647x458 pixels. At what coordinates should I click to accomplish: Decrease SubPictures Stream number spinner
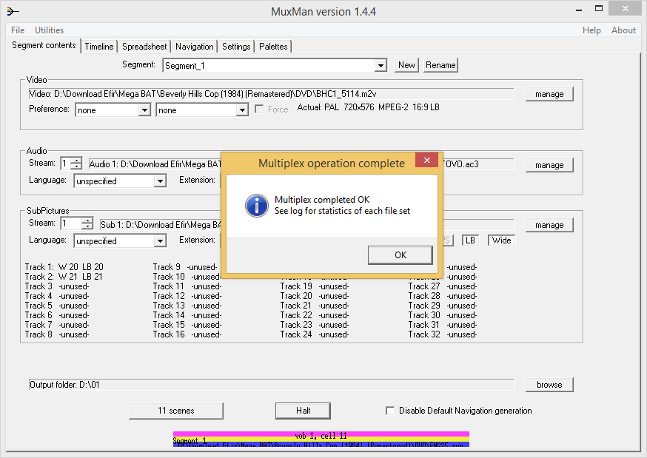(x=87, y=226)
